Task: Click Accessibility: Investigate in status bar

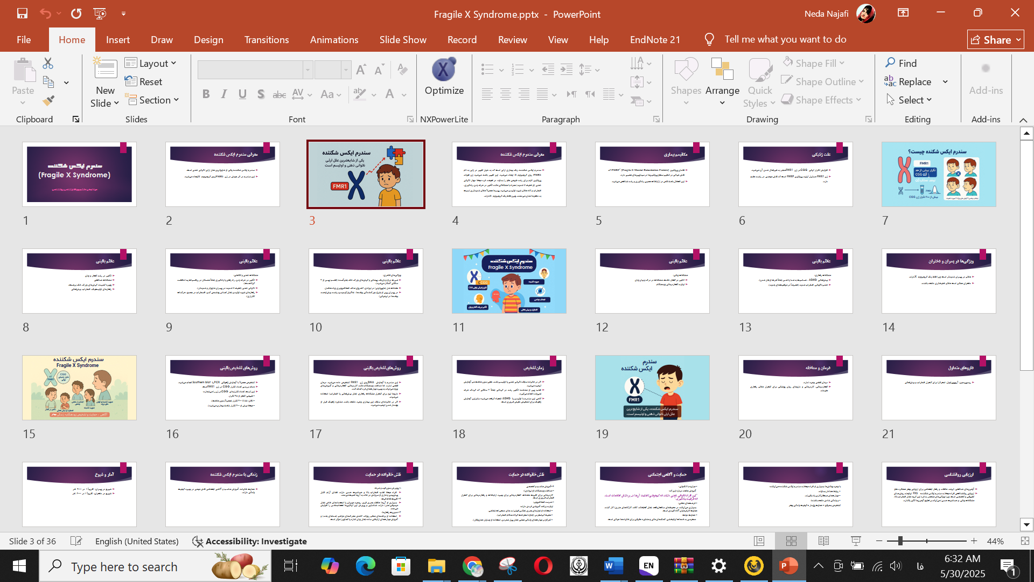Action: [x=250, y=541]
